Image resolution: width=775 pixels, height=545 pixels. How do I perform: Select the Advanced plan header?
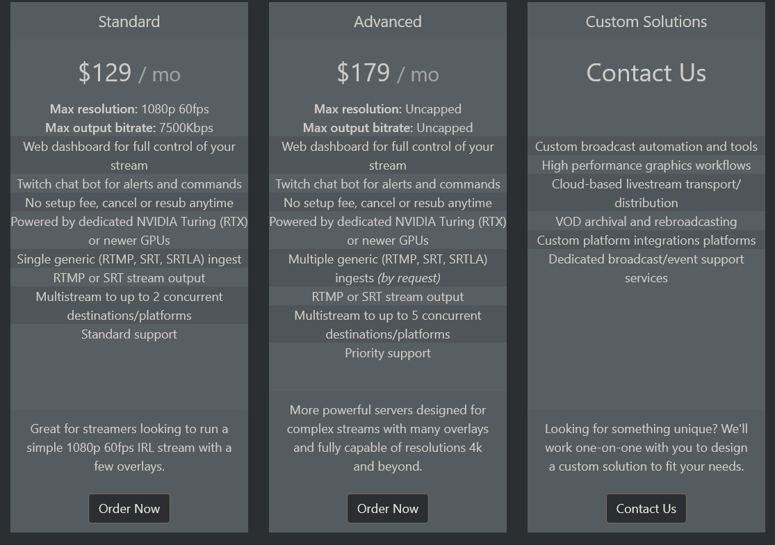[388, 22]
